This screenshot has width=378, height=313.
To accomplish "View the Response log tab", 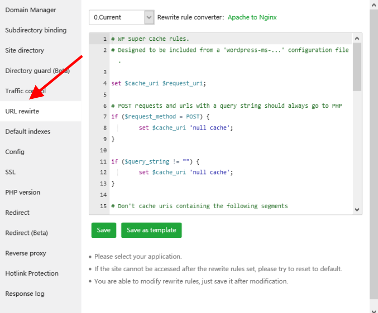I will coord(25,294).
